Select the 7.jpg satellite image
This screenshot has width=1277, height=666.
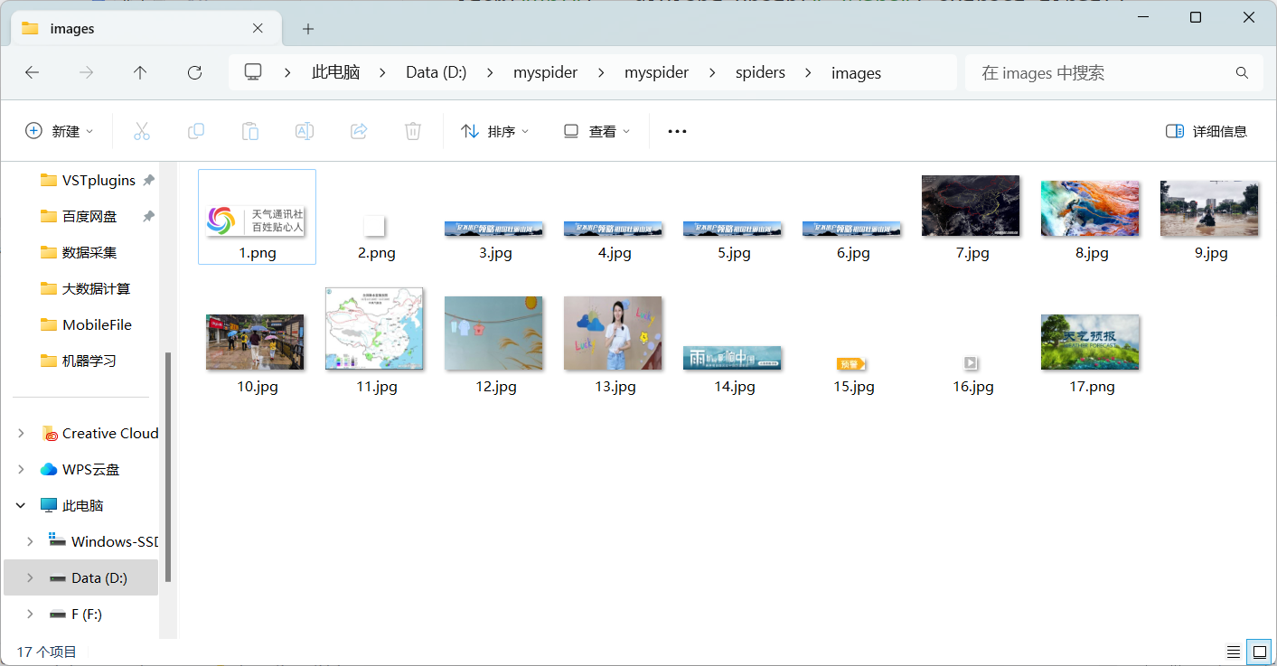click(971, 206)
